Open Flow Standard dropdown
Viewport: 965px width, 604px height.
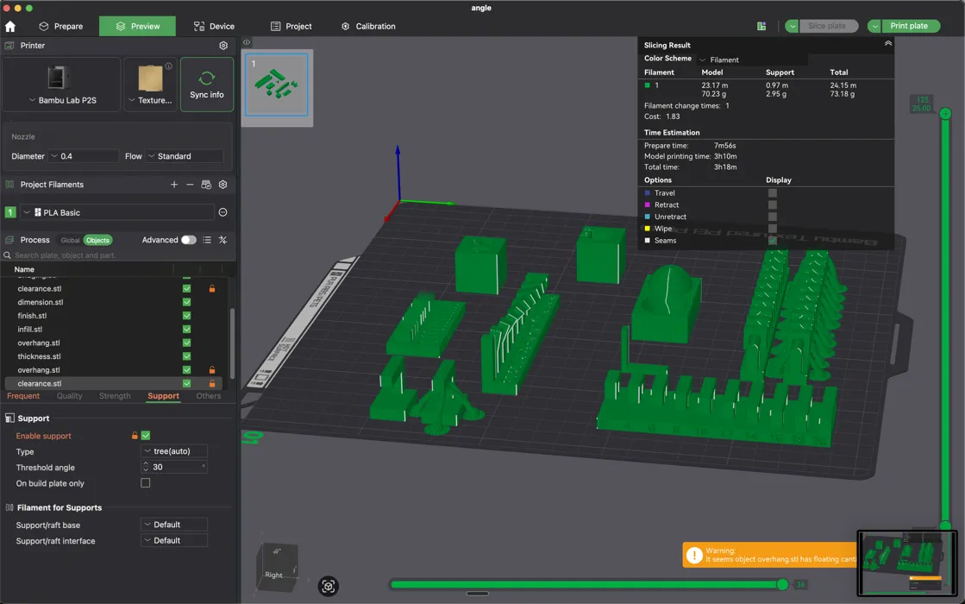(x=184, y=156)
